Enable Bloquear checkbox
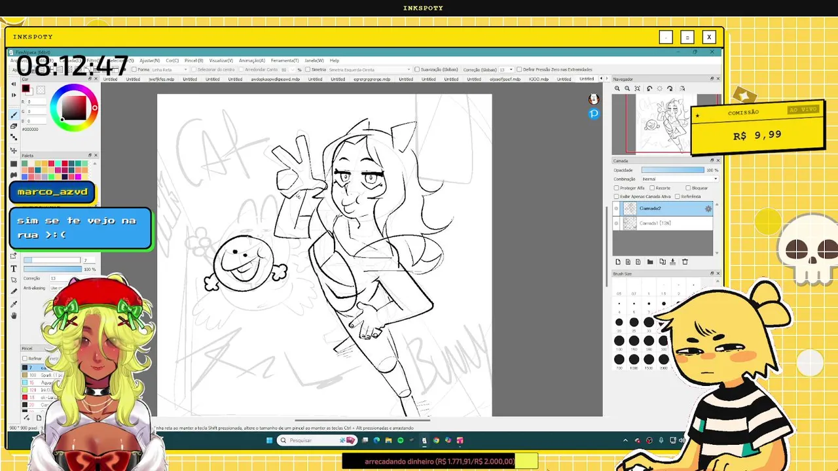The image size is (838, 471). click(688, 188)
